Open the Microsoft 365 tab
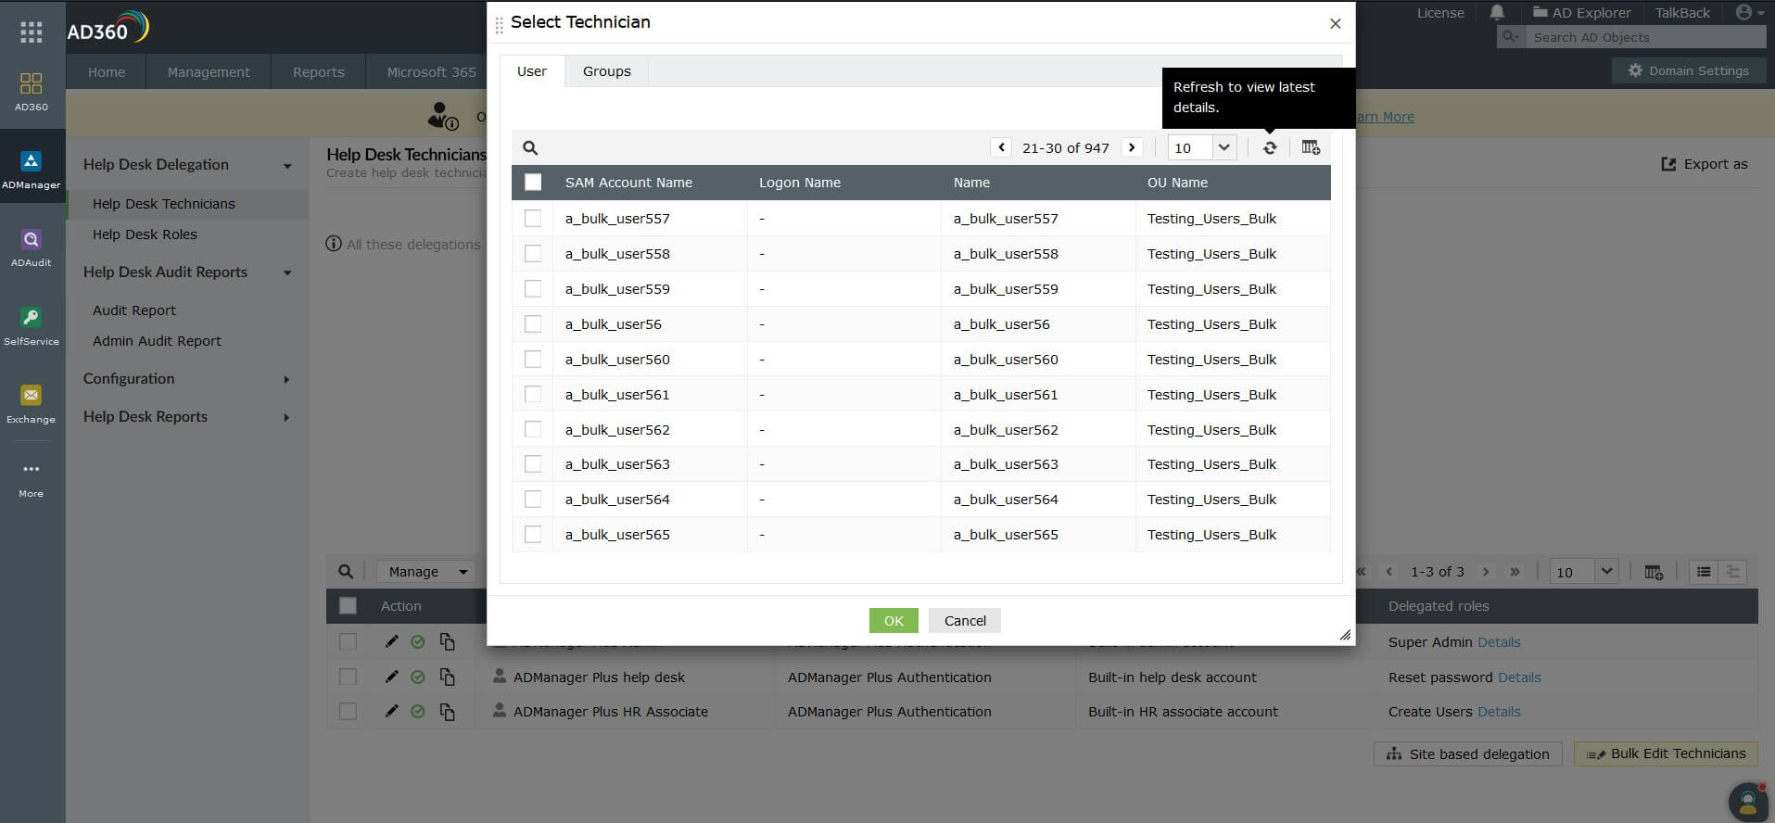The width and height of the screenshot is (1775, 823). pos(431,72)
